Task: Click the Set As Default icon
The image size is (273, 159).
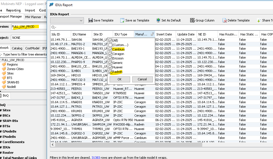Action: pyautogui.click(x=158, y=20)
